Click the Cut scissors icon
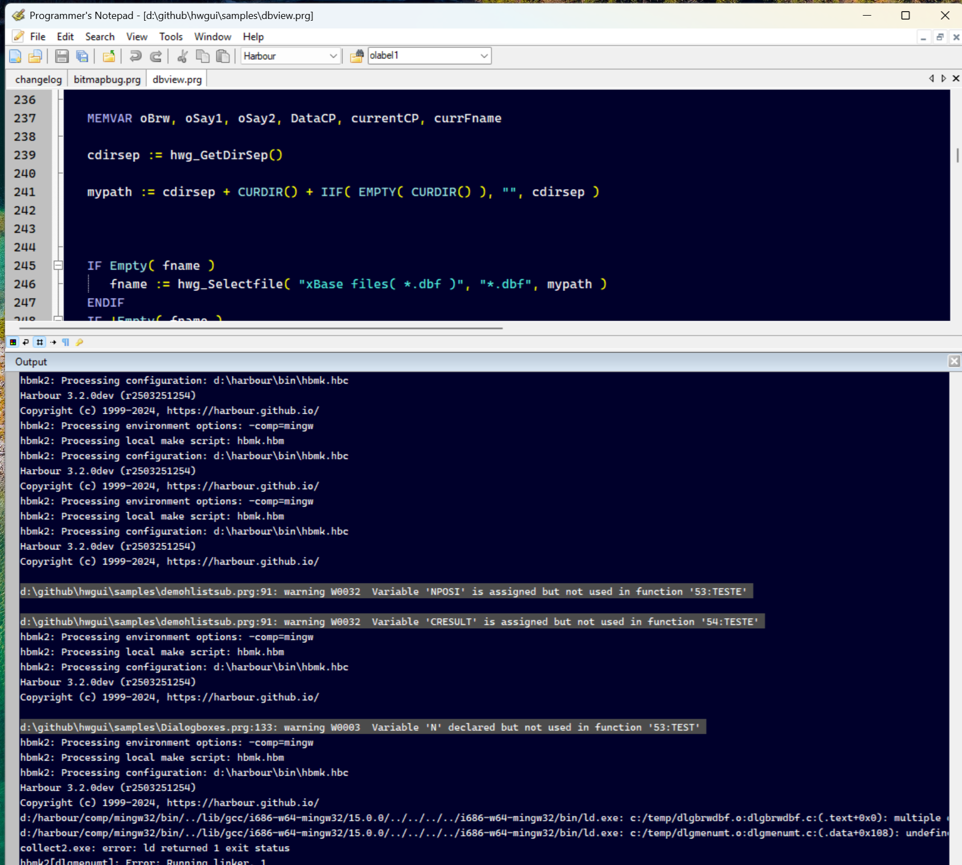962x865 pixels. 182,56
